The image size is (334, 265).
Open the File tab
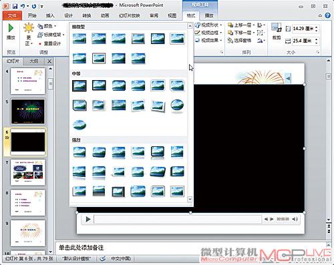(12, 15)
